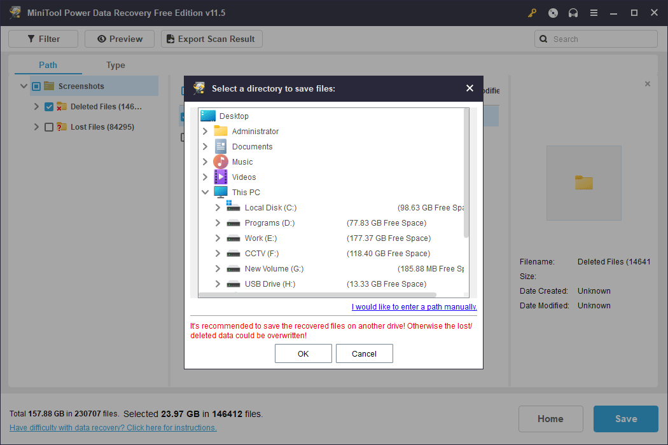Expand the Videos folder

(205, 177)
